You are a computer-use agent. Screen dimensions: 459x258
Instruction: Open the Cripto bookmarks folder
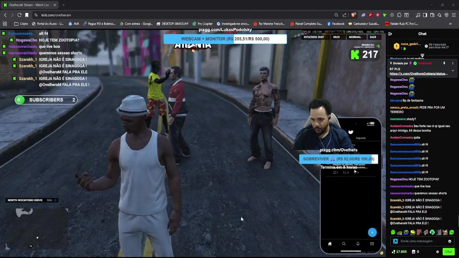click(x=21, y=24)
